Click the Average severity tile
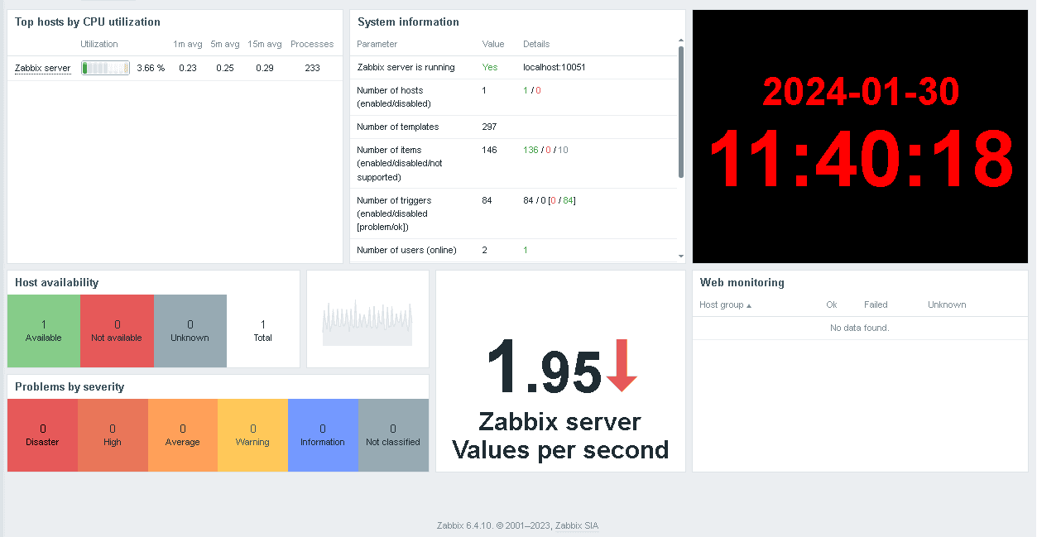 (183, 435)
